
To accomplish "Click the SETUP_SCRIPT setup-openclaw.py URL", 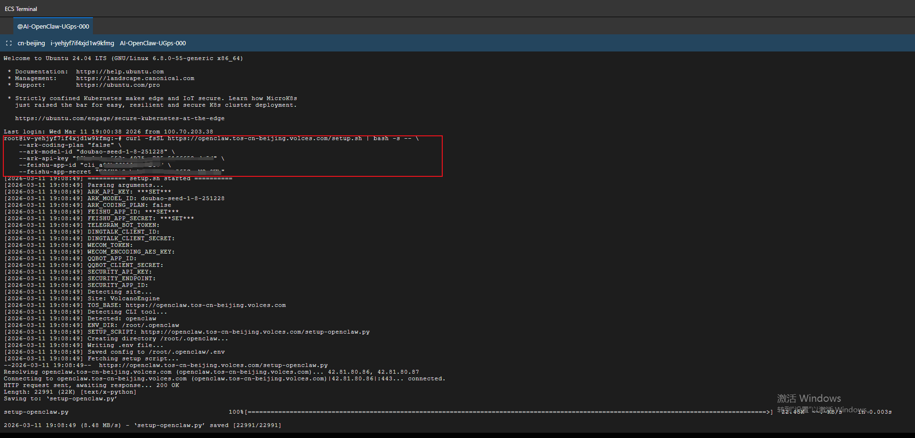I will pos(255,332).
